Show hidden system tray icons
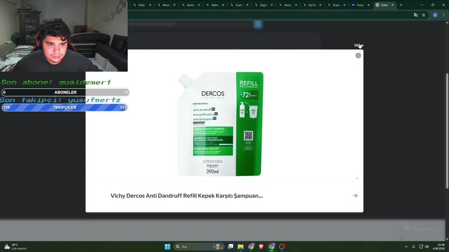This screenshot has width=449, height=252. tap(406, 247)
